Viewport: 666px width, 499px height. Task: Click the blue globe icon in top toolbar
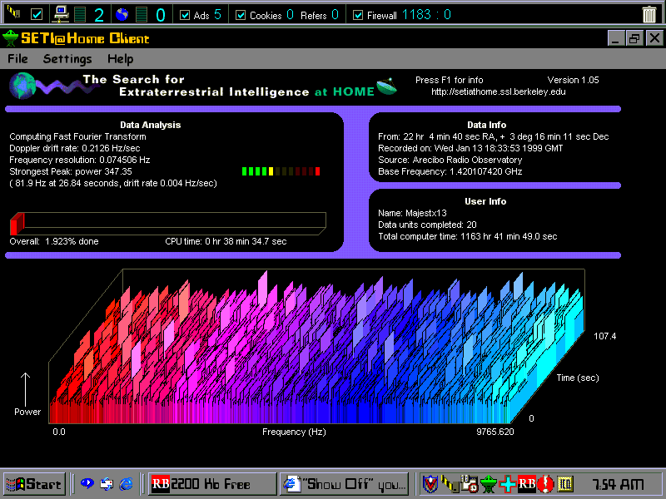pyautogui.click(x=122, y=14)
